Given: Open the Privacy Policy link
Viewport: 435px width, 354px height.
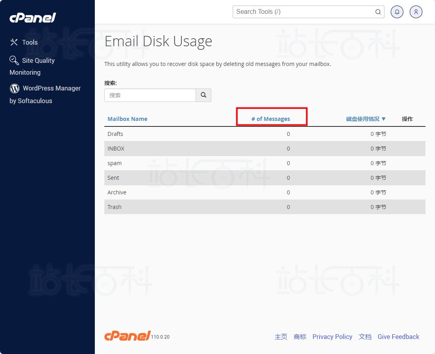Looking at the screenshot, I should [x=332, y=337].
